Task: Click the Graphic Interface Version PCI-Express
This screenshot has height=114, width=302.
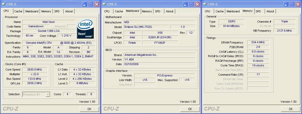Action: [165, 75]
